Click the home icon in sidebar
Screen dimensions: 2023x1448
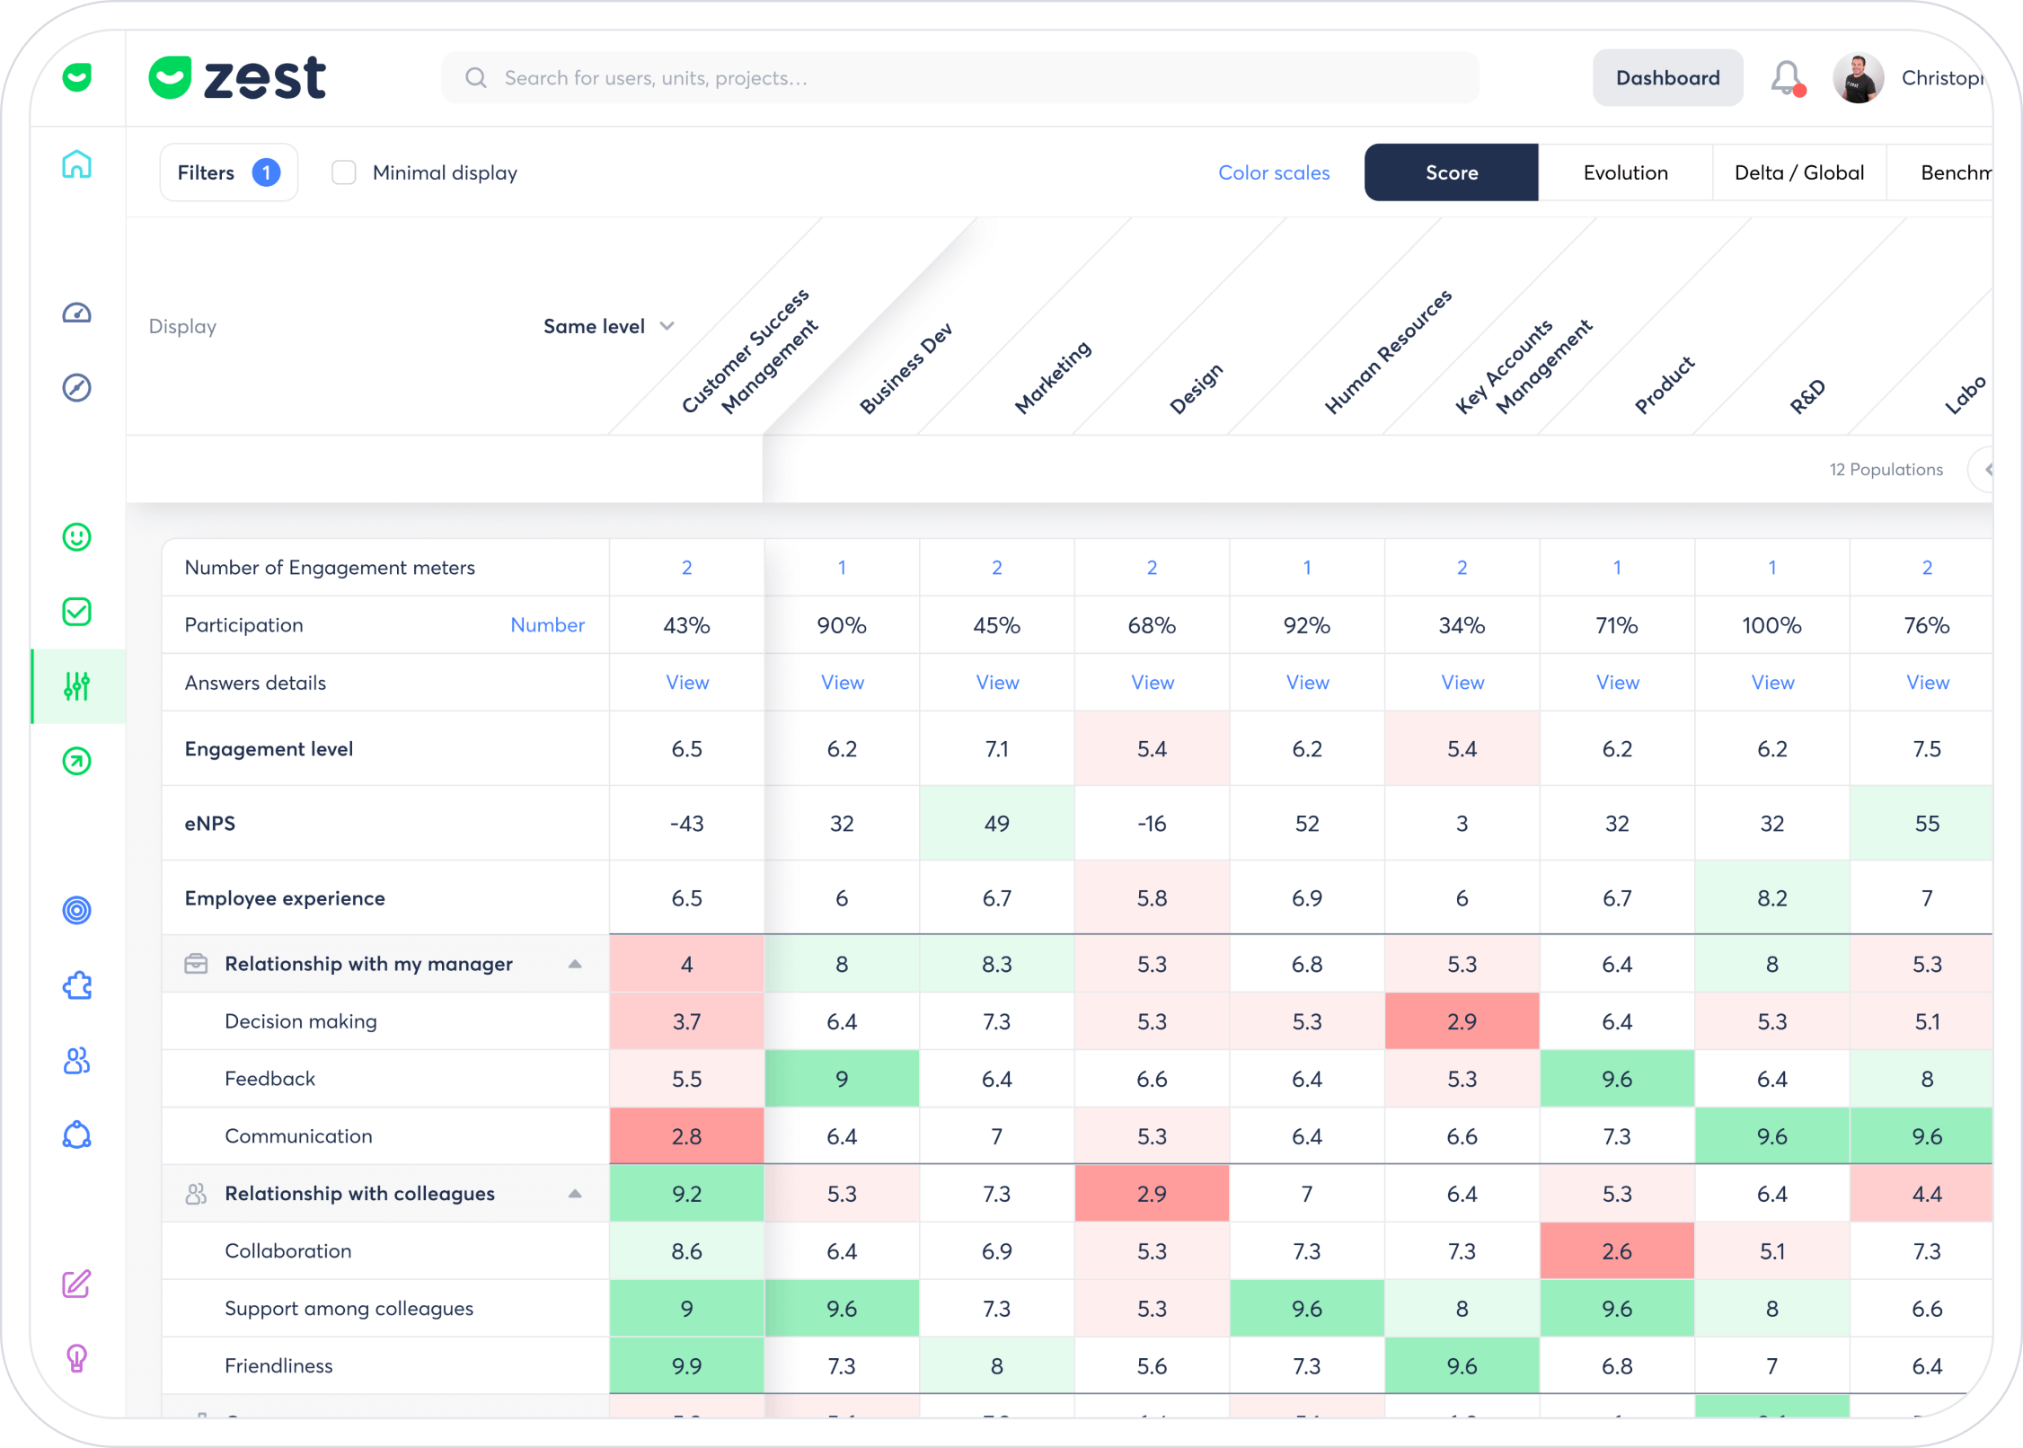[77, 164]
